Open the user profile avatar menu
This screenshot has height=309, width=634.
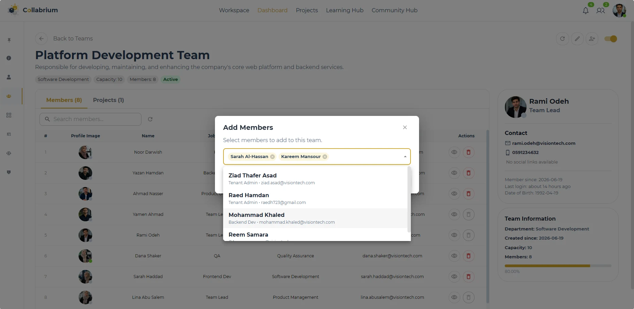tap(619, 11)
